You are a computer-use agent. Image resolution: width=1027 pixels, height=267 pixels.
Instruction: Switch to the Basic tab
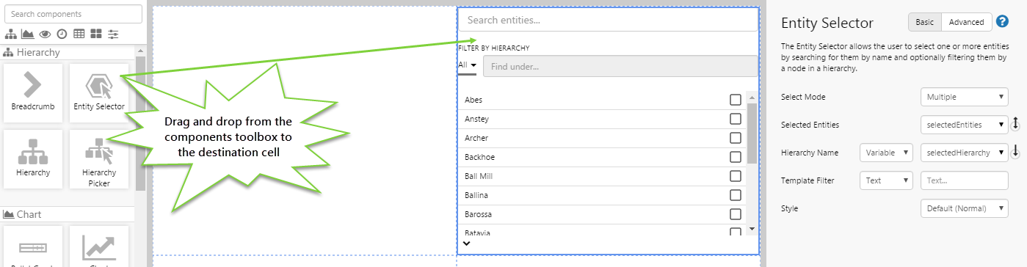925,22
